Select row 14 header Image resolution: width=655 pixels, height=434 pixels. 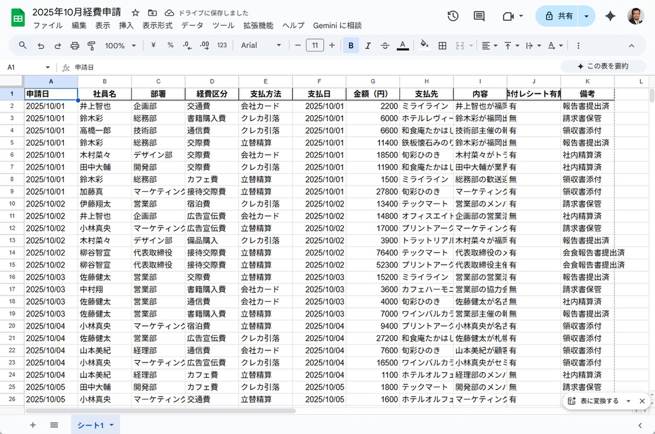[x=12, y=253]
